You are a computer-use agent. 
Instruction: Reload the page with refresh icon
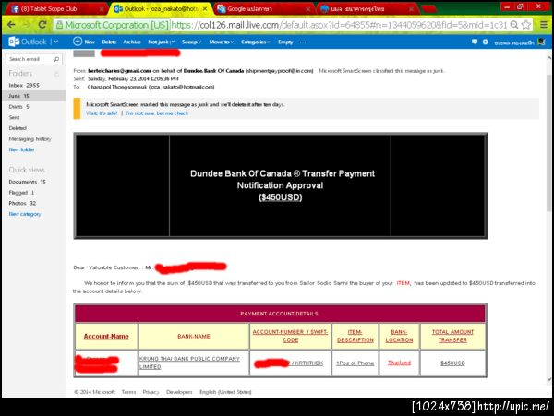coord(42,25)
